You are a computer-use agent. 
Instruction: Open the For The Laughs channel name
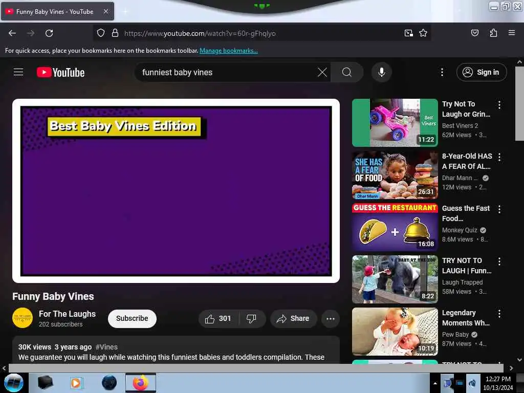click(67, 314)
